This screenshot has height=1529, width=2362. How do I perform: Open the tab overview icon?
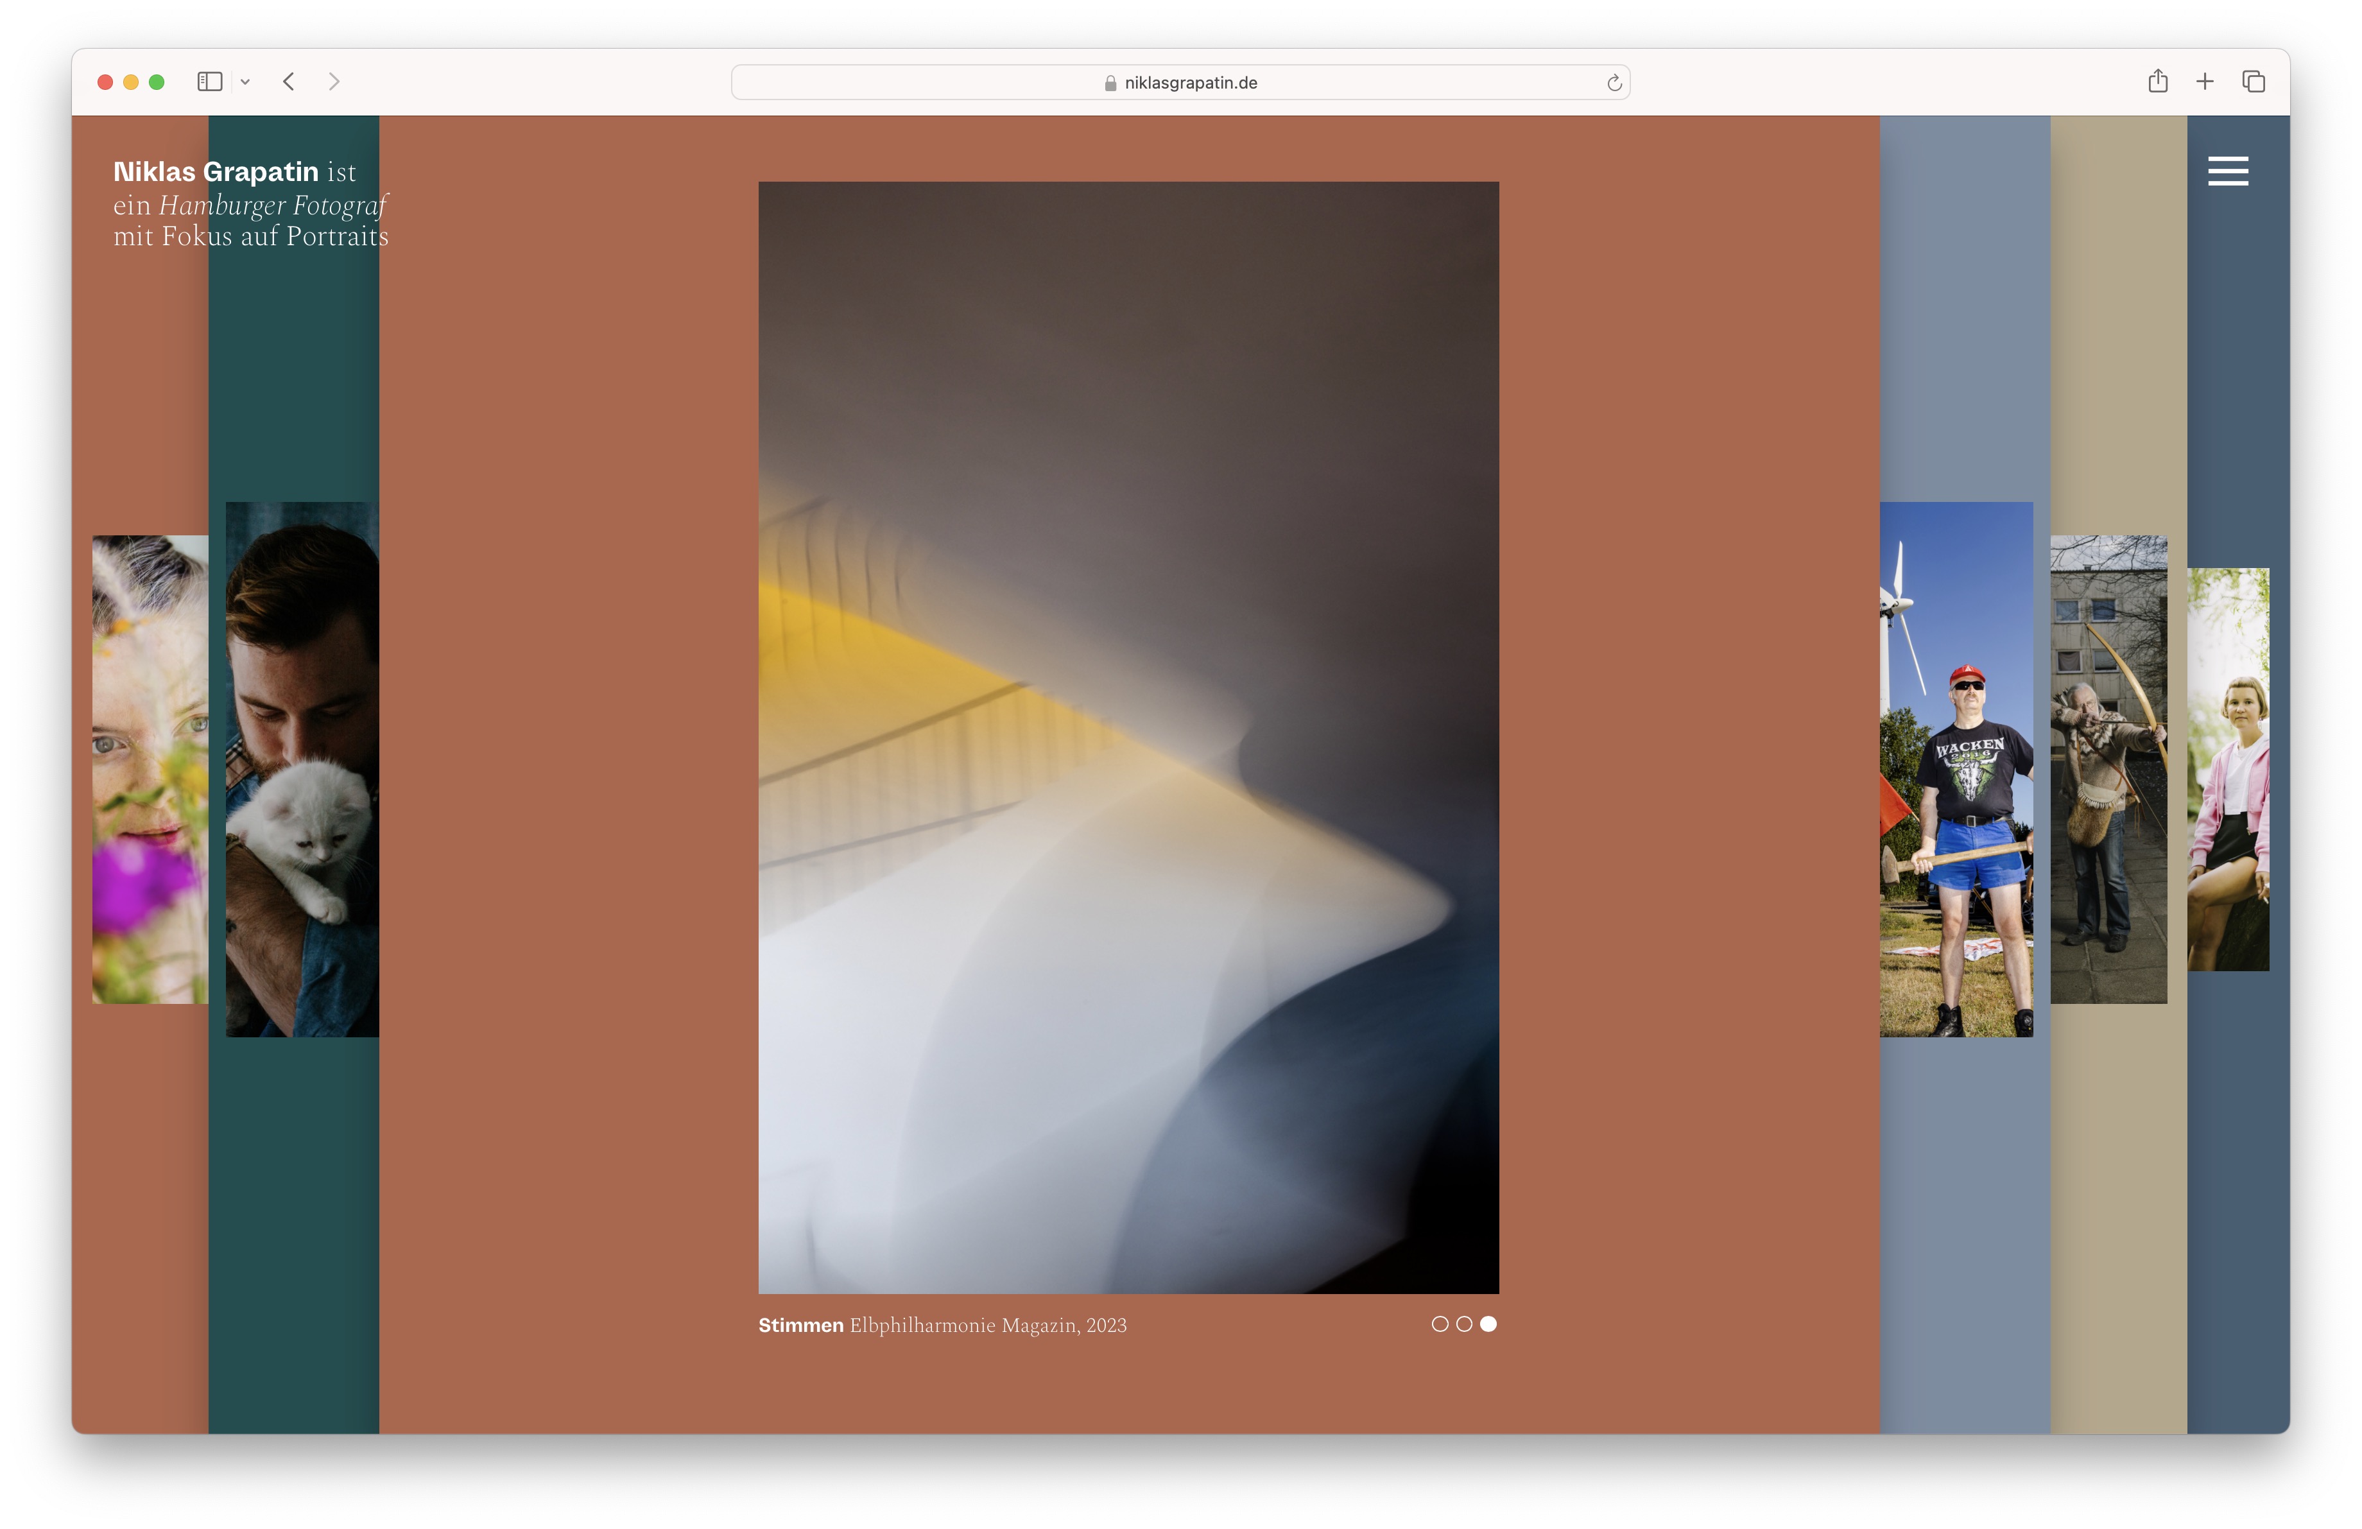click(2253, 82)
